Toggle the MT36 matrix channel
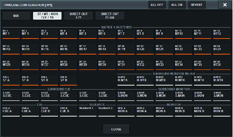Viewport: 233px width, 137px height. click(222, 65)
